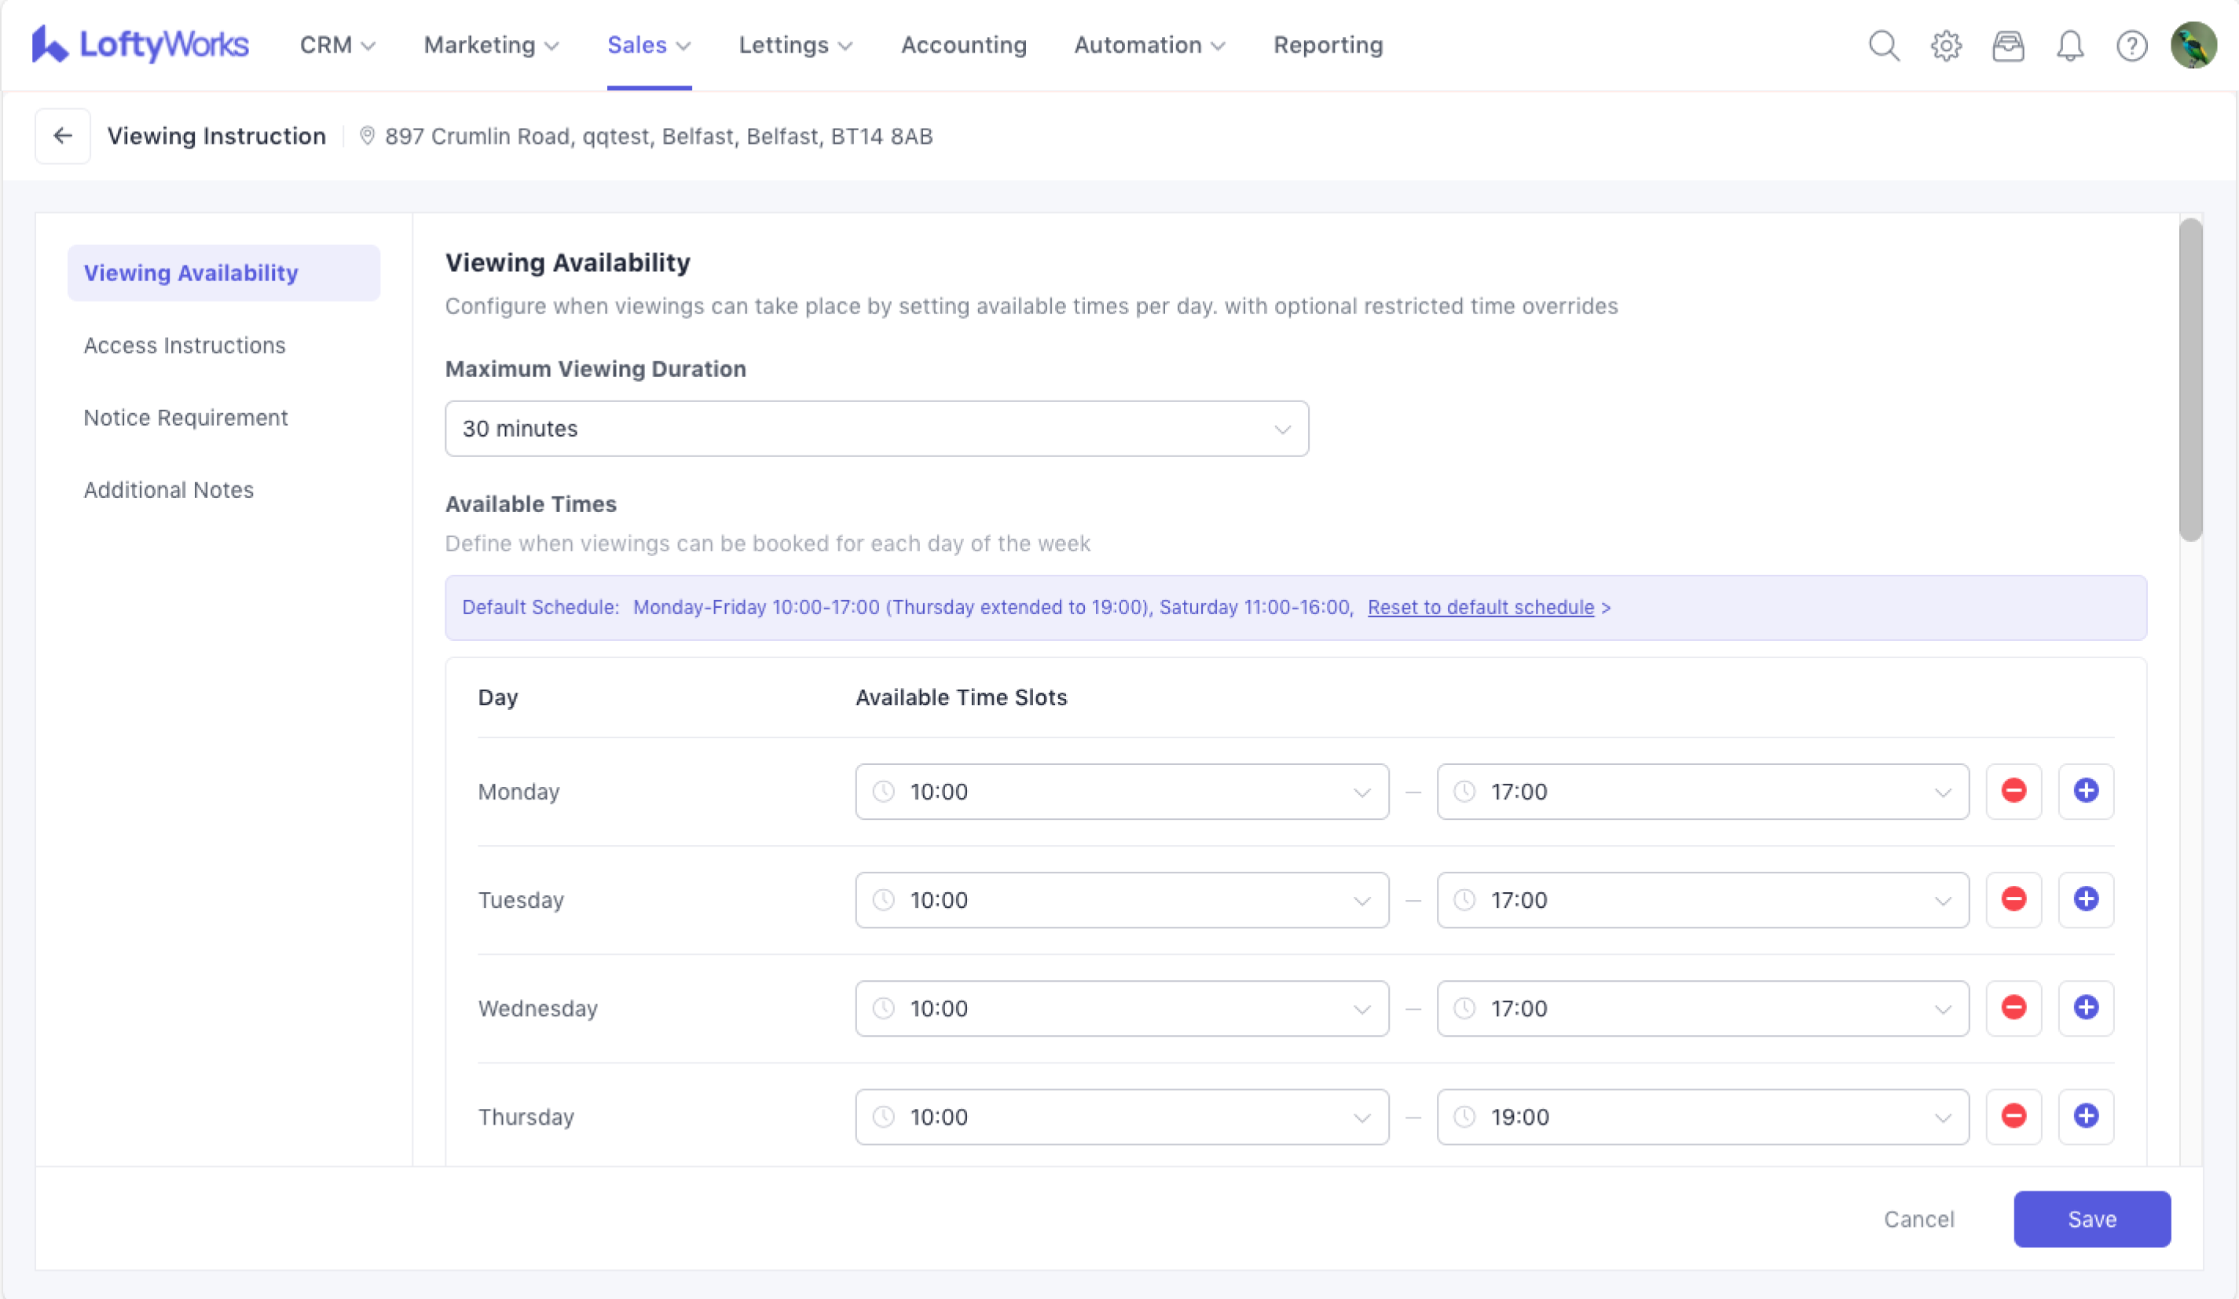Remove Monday time slot with red minus

click(x=2014, y=791)
